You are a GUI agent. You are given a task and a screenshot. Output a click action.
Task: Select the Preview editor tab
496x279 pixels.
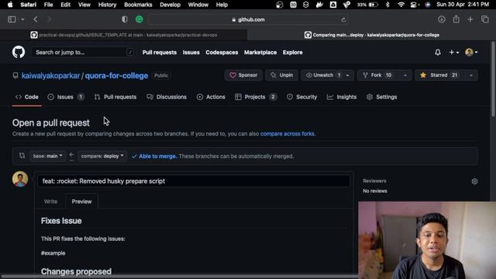click(x=81, y=201)
